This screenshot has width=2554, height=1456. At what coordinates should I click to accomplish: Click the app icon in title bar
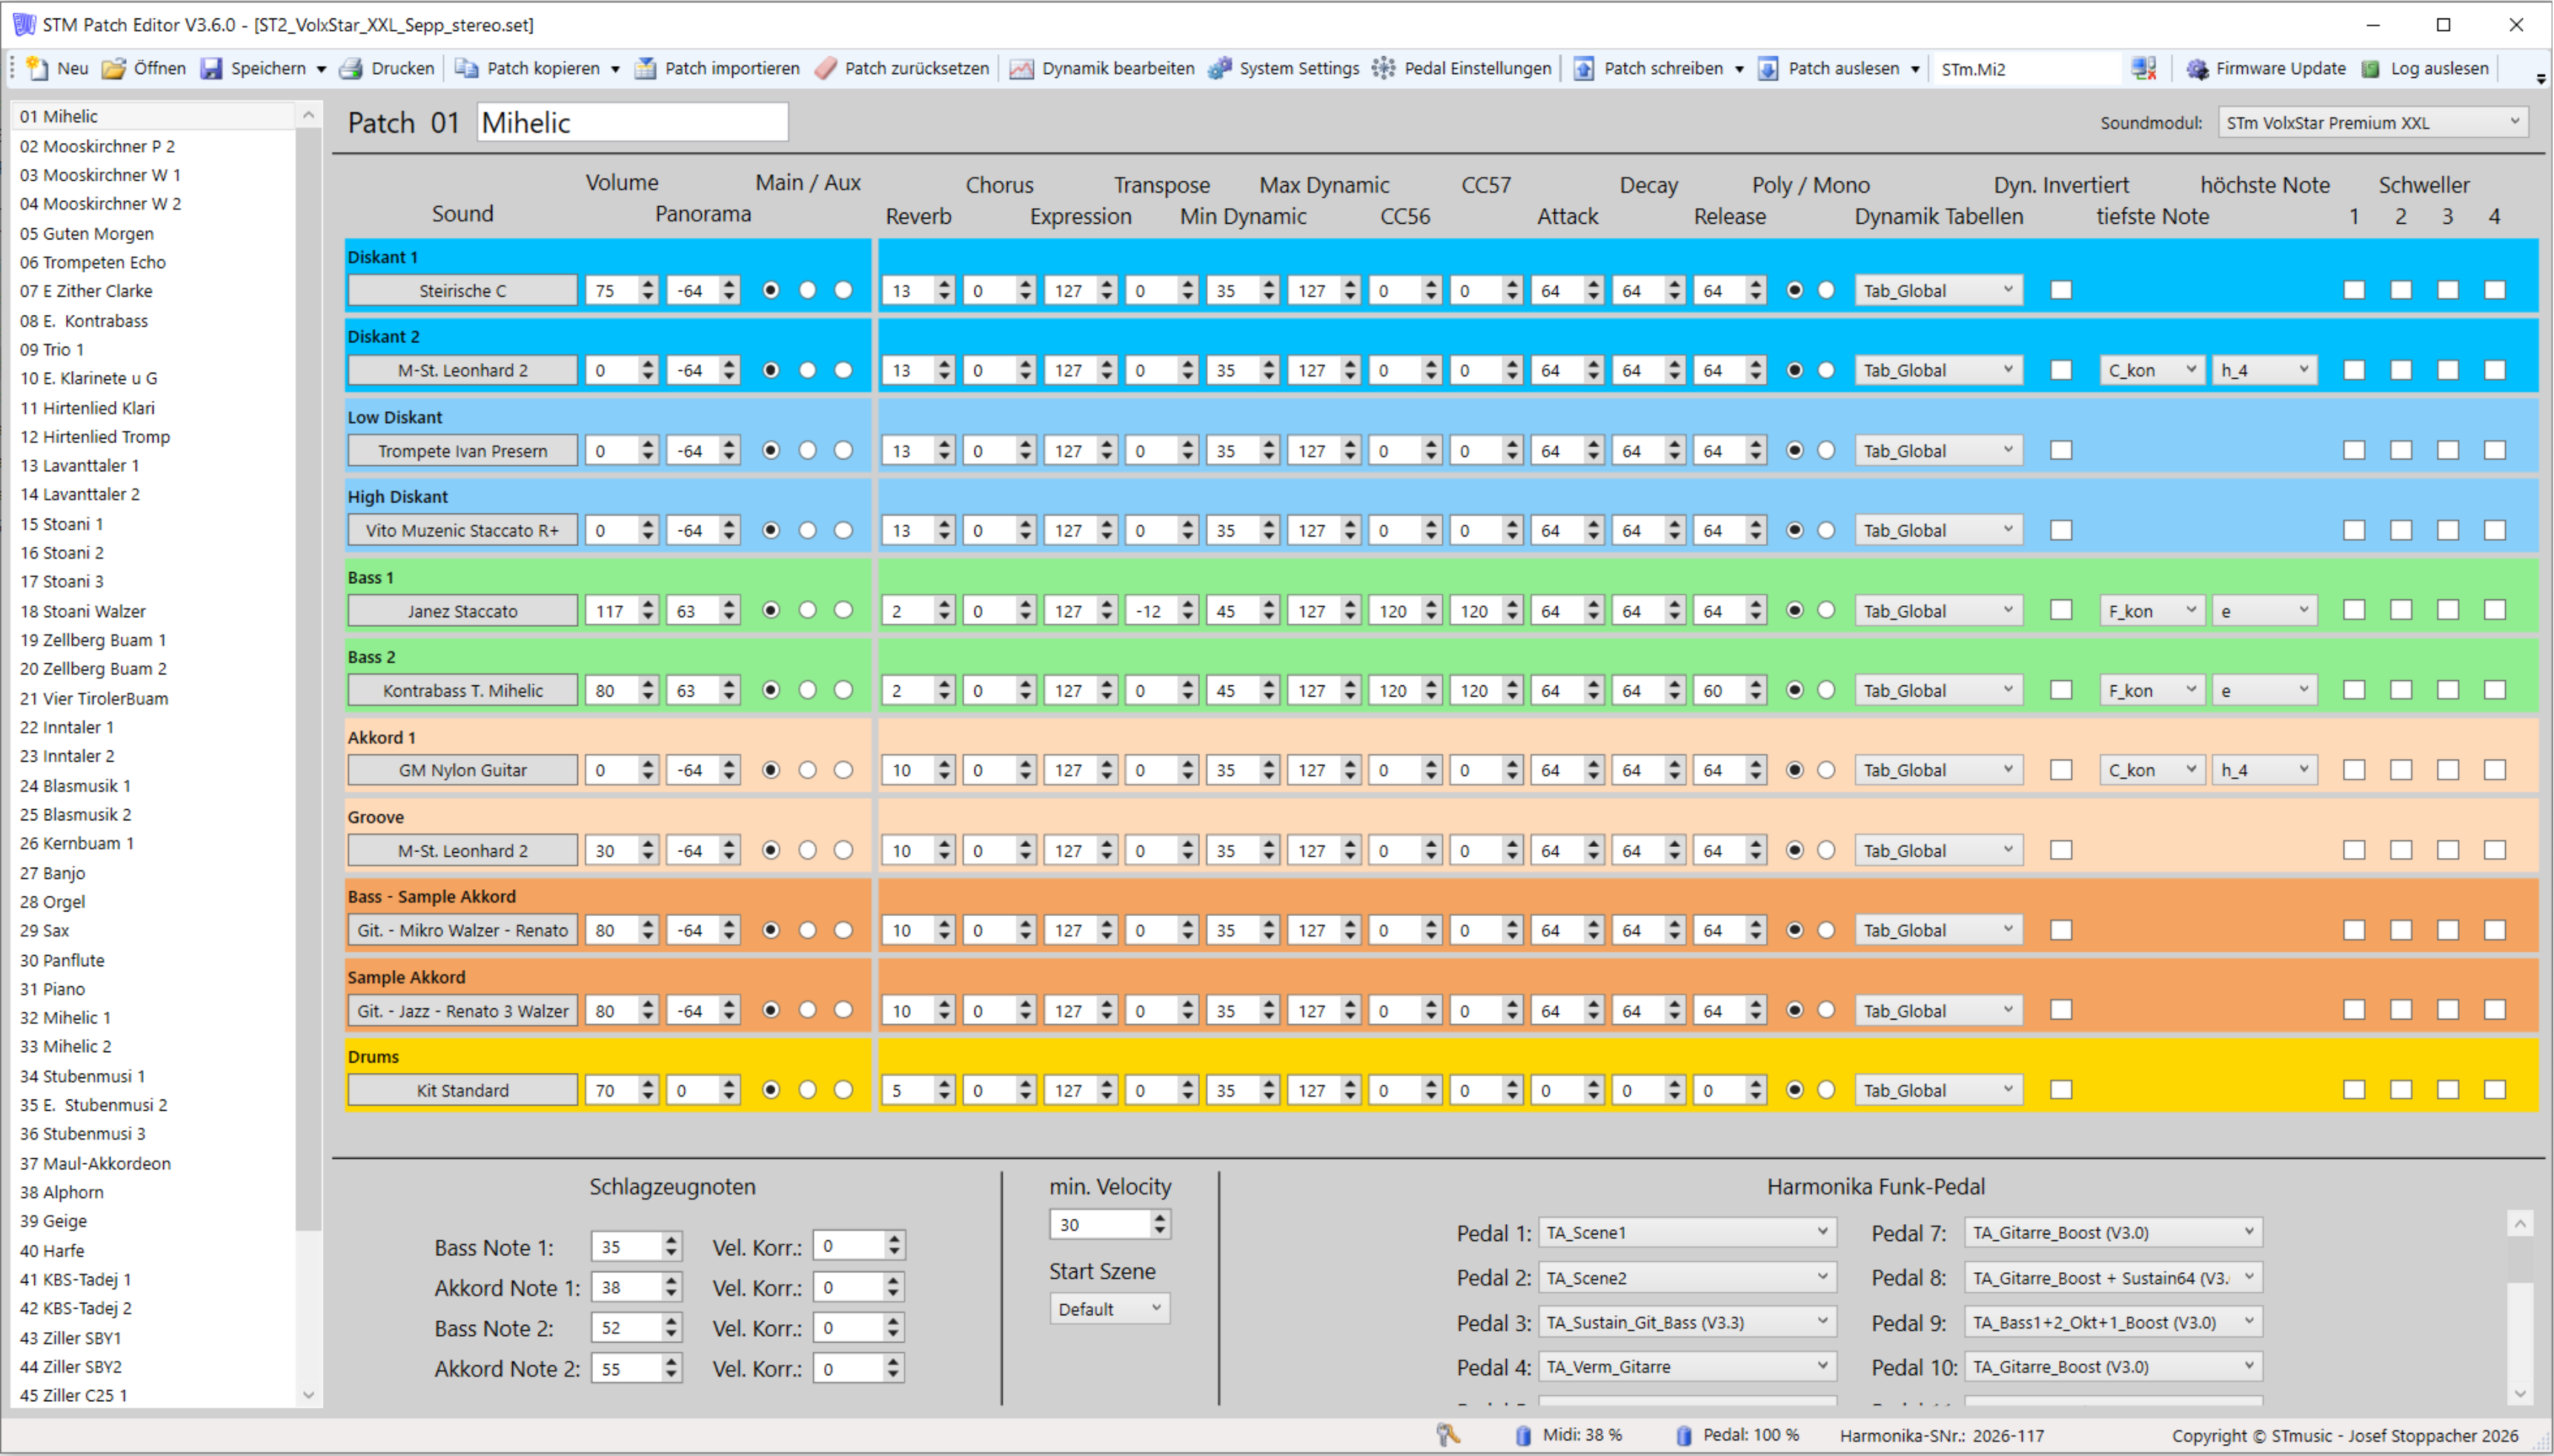click(23, 24)
